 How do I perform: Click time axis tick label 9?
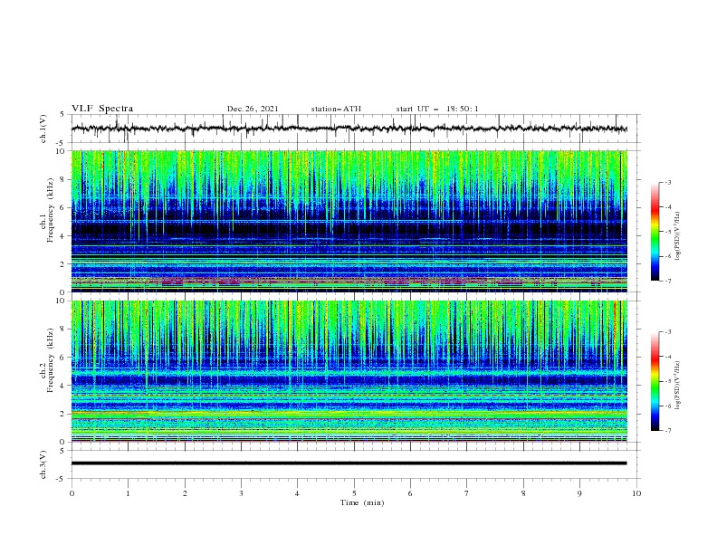click(579, 493)
